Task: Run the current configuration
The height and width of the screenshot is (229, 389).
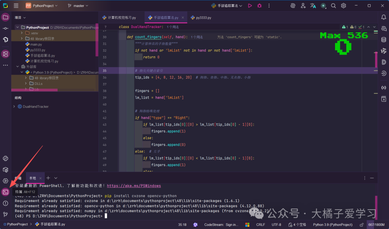Action: (250, 6)
